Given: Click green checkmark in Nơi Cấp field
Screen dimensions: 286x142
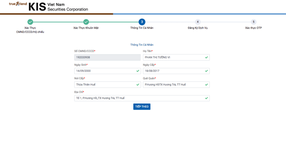Looking at the screenshot, I should (138, 84).
